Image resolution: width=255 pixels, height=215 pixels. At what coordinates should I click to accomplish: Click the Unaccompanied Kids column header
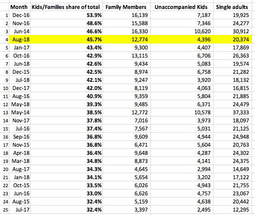pos(181,7)
